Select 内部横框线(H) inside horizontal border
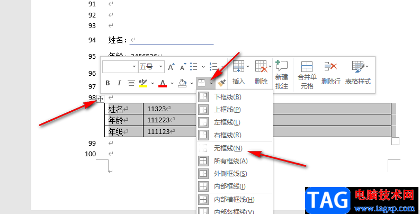The height and width of the screenshot is (214, 420). (x=235, y=200)
